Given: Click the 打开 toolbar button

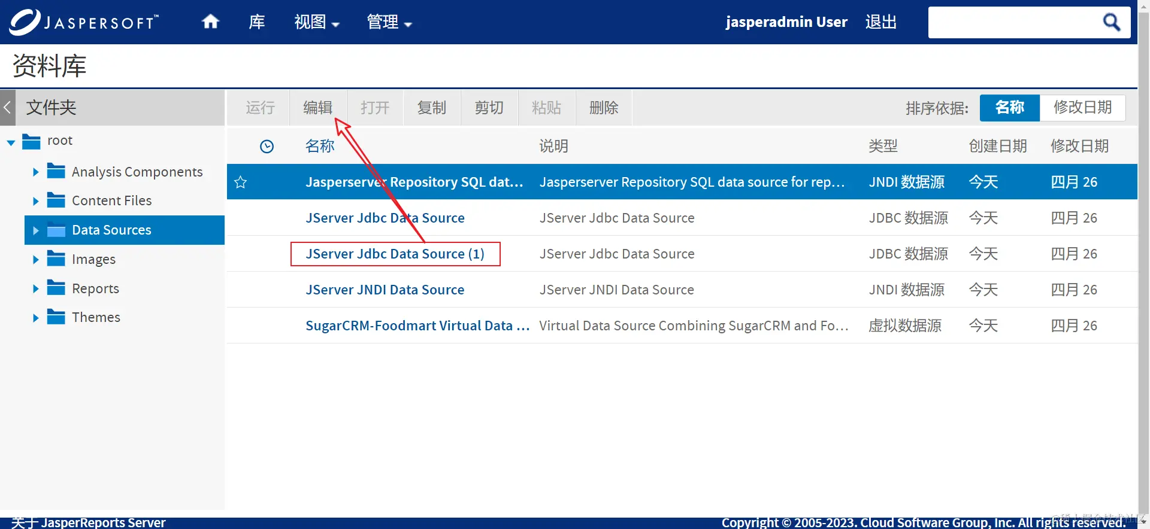Looking at the screenshot, I should coord(375,108).
